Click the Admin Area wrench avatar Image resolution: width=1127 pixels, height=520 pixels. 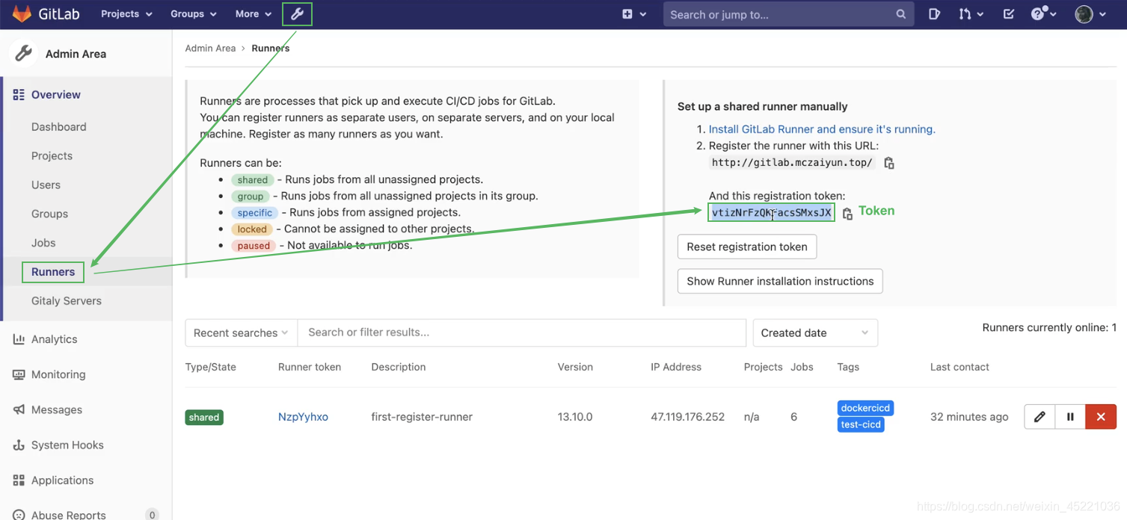tap(23, 54)
